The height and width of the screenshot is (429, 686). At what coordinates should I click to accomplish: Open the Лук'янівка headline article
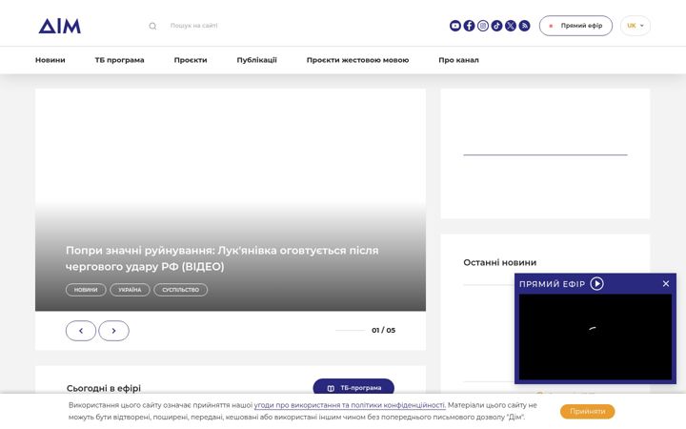222,258
